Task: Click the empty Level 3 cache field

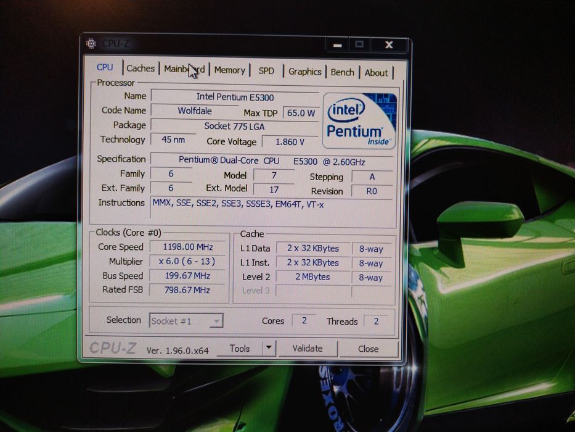Action: coord(313,291)
